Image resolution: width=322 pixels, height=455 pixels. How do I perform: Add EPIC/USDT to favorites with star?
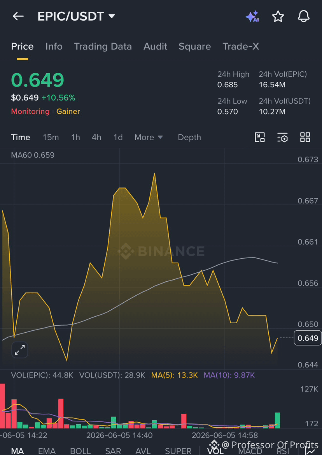pos(278,16)
